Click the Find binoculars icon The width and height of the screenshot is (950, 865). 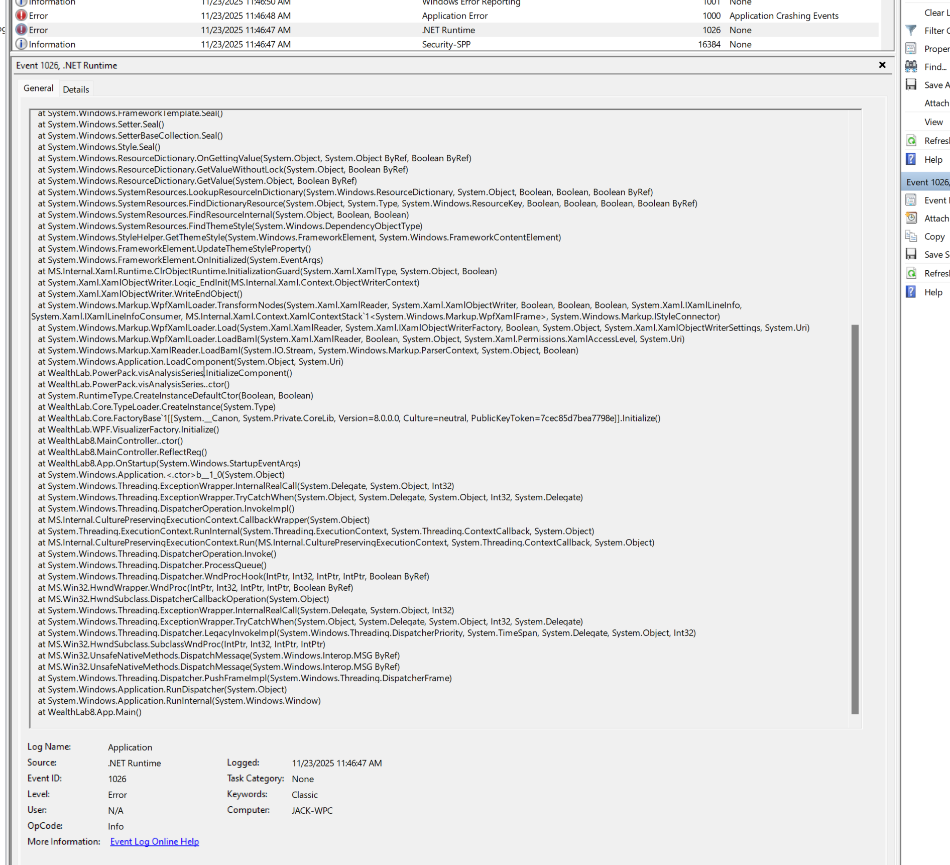[x=911, y=67]
